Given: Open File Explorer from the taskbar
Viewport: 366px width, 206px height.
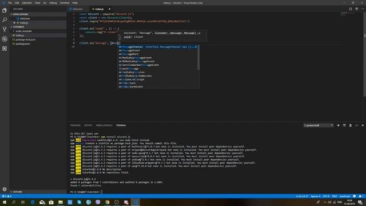Looking at the screenshot, I should 61,202.
